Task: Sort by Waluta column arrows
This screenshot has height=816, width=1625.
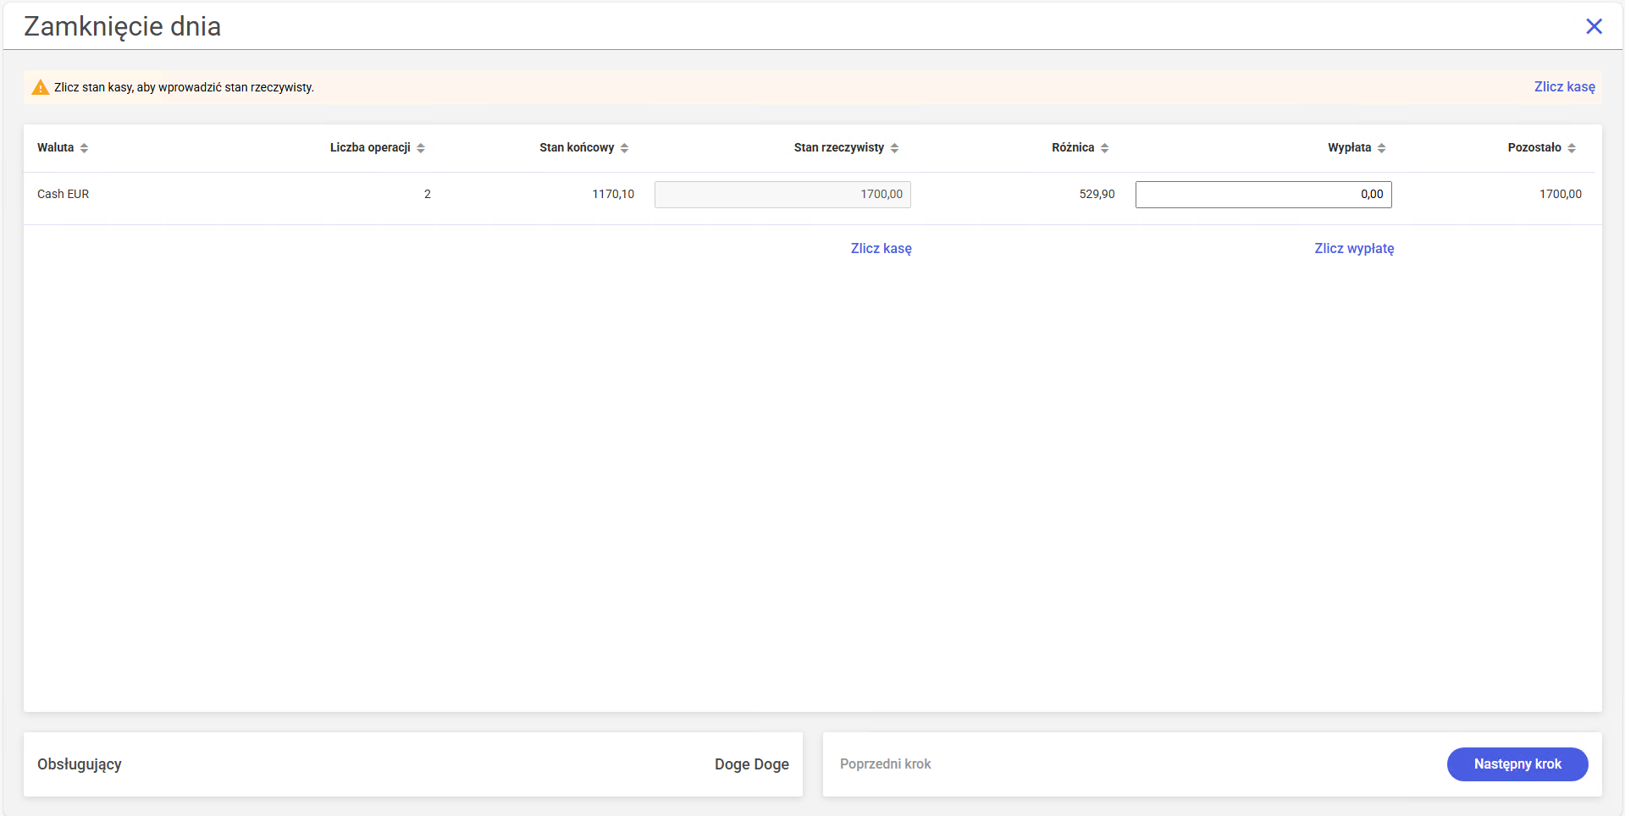Action: tap(84, 148)
